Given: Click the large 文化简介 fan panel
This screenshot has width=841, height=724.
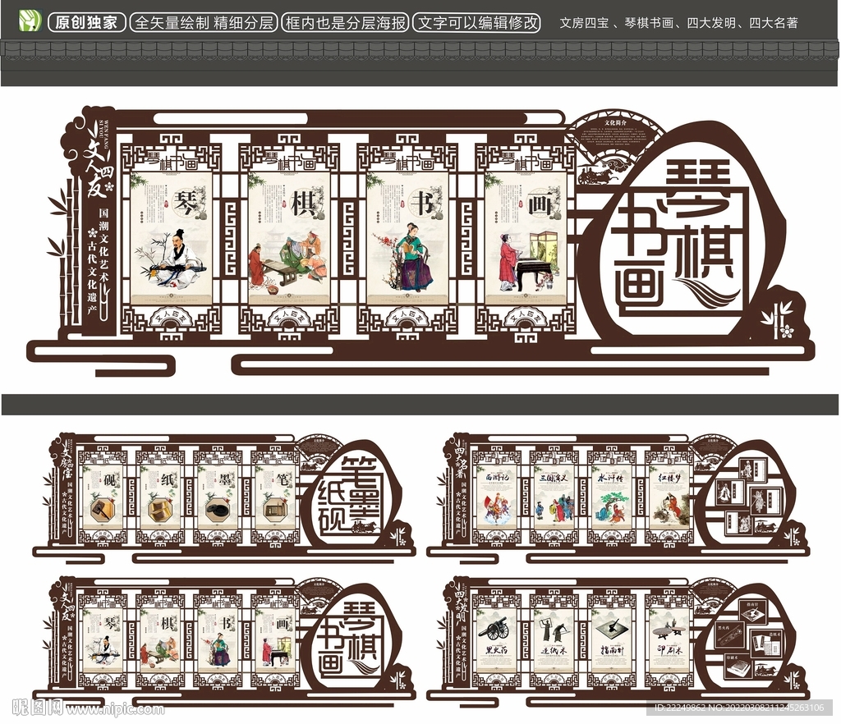Looking at the screenshot, I should tap(616, 135).
